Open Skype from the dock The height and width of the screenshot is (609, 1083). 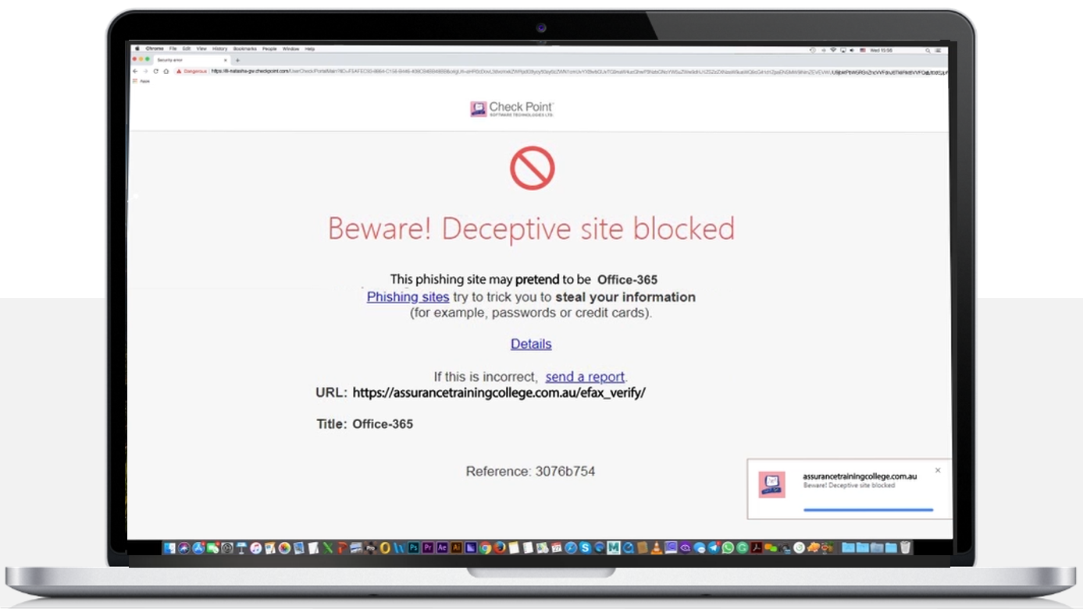click(x=585, y=548)
